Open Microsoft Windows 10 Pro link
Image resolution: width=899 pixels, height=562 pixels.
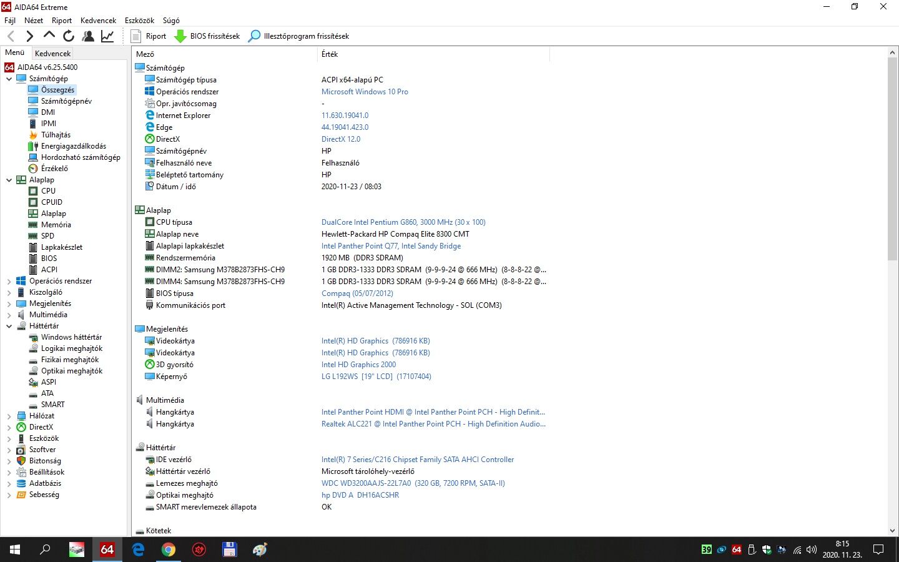tap(365, 92)
